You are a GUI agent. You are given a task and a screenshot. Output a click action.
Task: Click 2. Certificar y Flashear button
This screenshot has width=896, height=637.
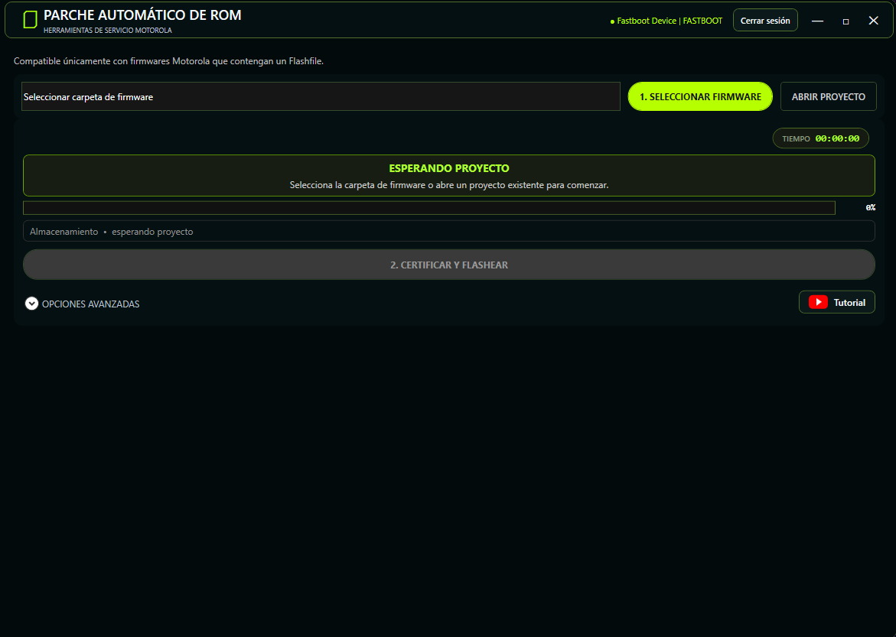[448, 265]
